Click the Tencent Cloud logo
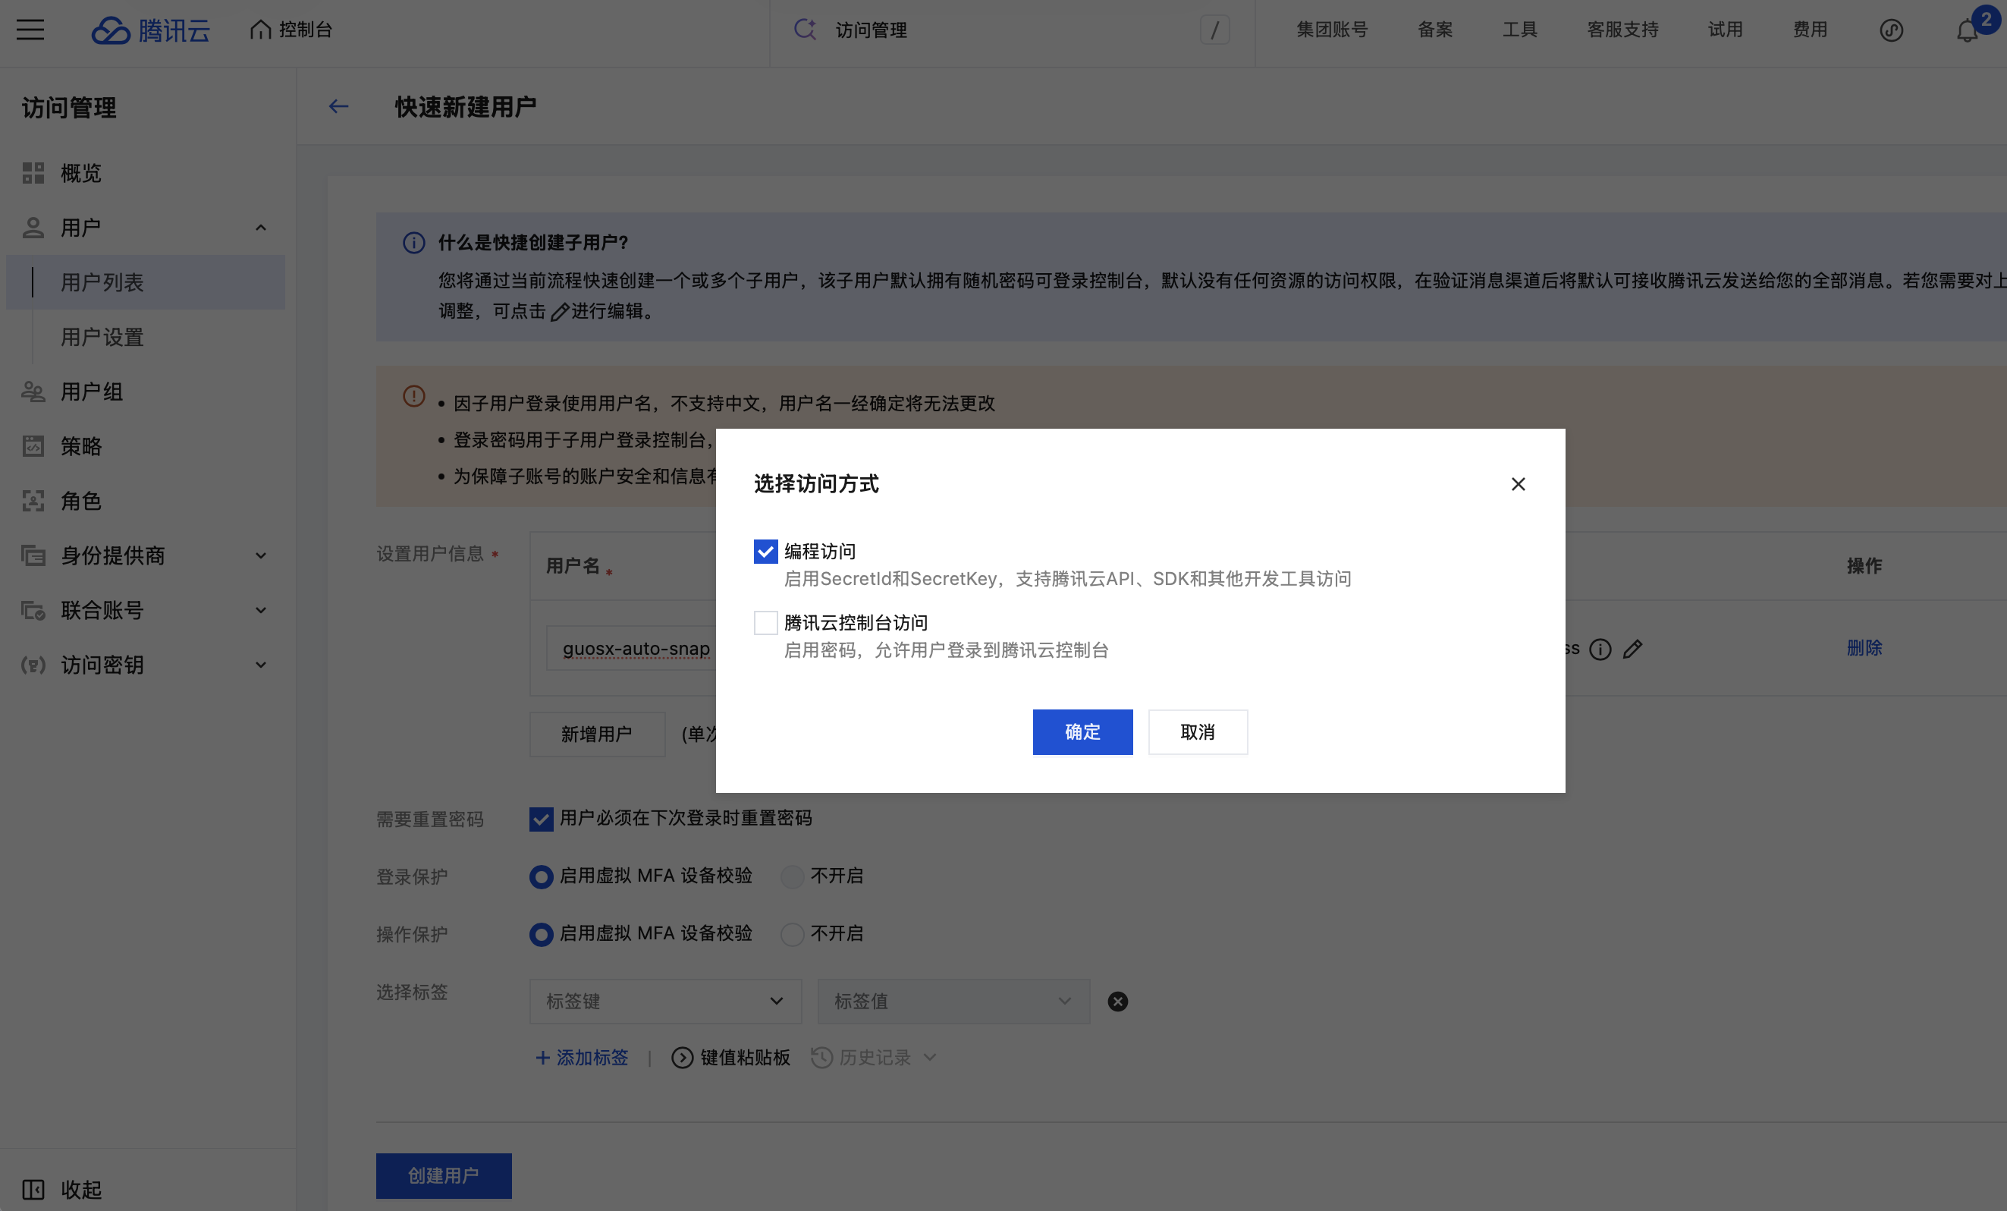 [151, 30]
